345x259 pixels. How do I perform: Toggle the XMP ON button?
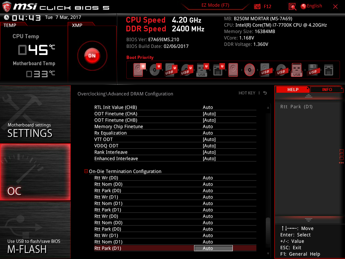coord(92,56)
